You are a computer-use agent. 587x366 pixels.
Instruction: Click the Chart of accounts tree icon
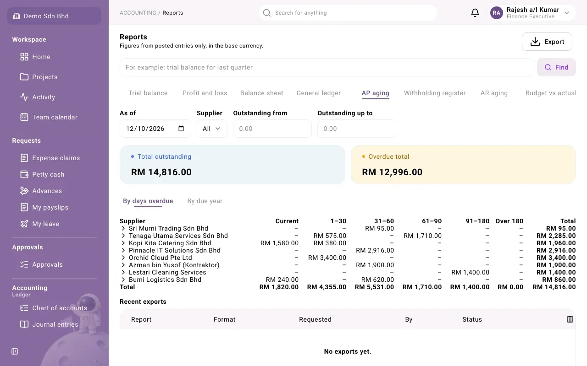[x=24, y=308]
